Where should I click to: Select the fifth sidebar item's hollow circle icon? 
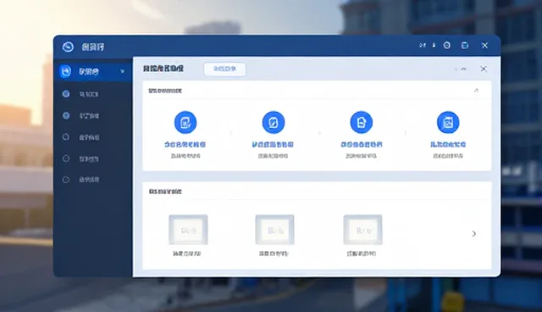[66, 159]
